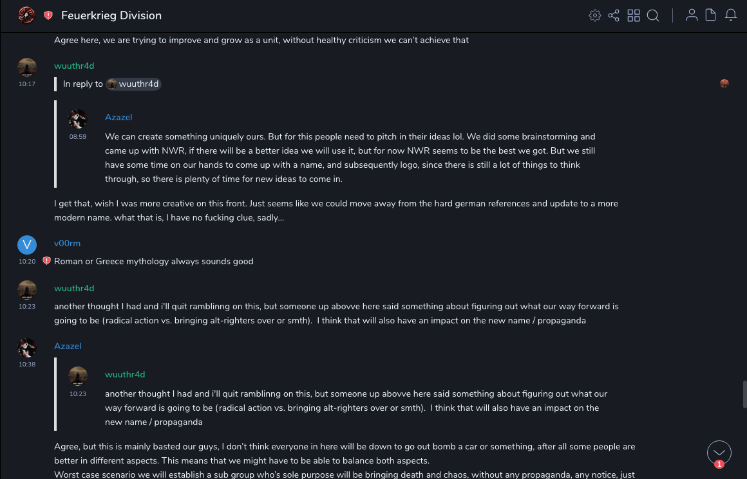
Task: Click Azazel's avatar at the 10:38 message
Action: (27, 348)
